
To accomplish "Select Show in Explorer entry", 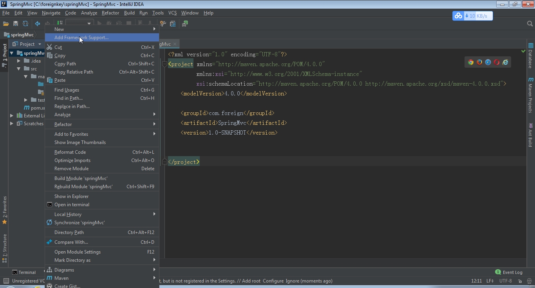I will point(102,196).
